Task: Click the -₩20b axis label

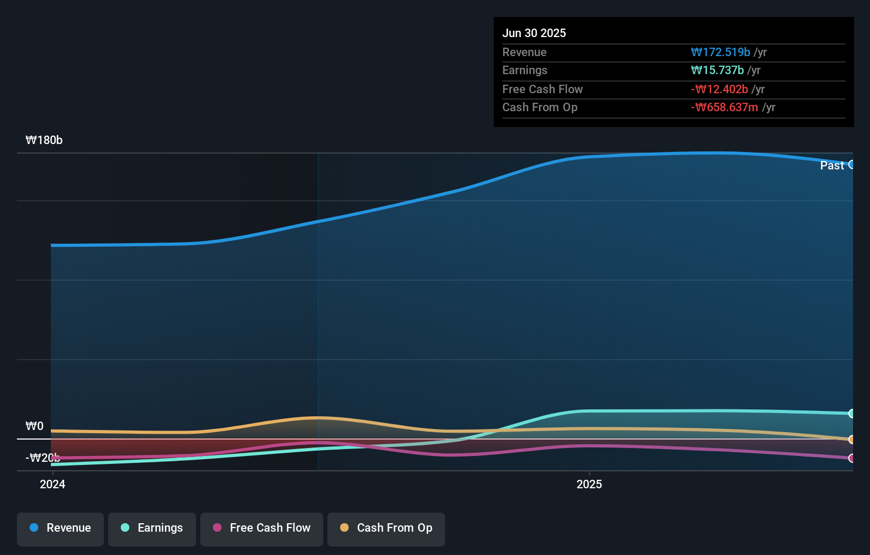Action: click(42, 458)
